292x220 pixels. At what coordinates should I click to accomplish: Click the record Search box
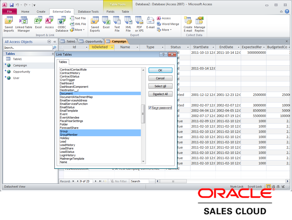tap(140, 181)
